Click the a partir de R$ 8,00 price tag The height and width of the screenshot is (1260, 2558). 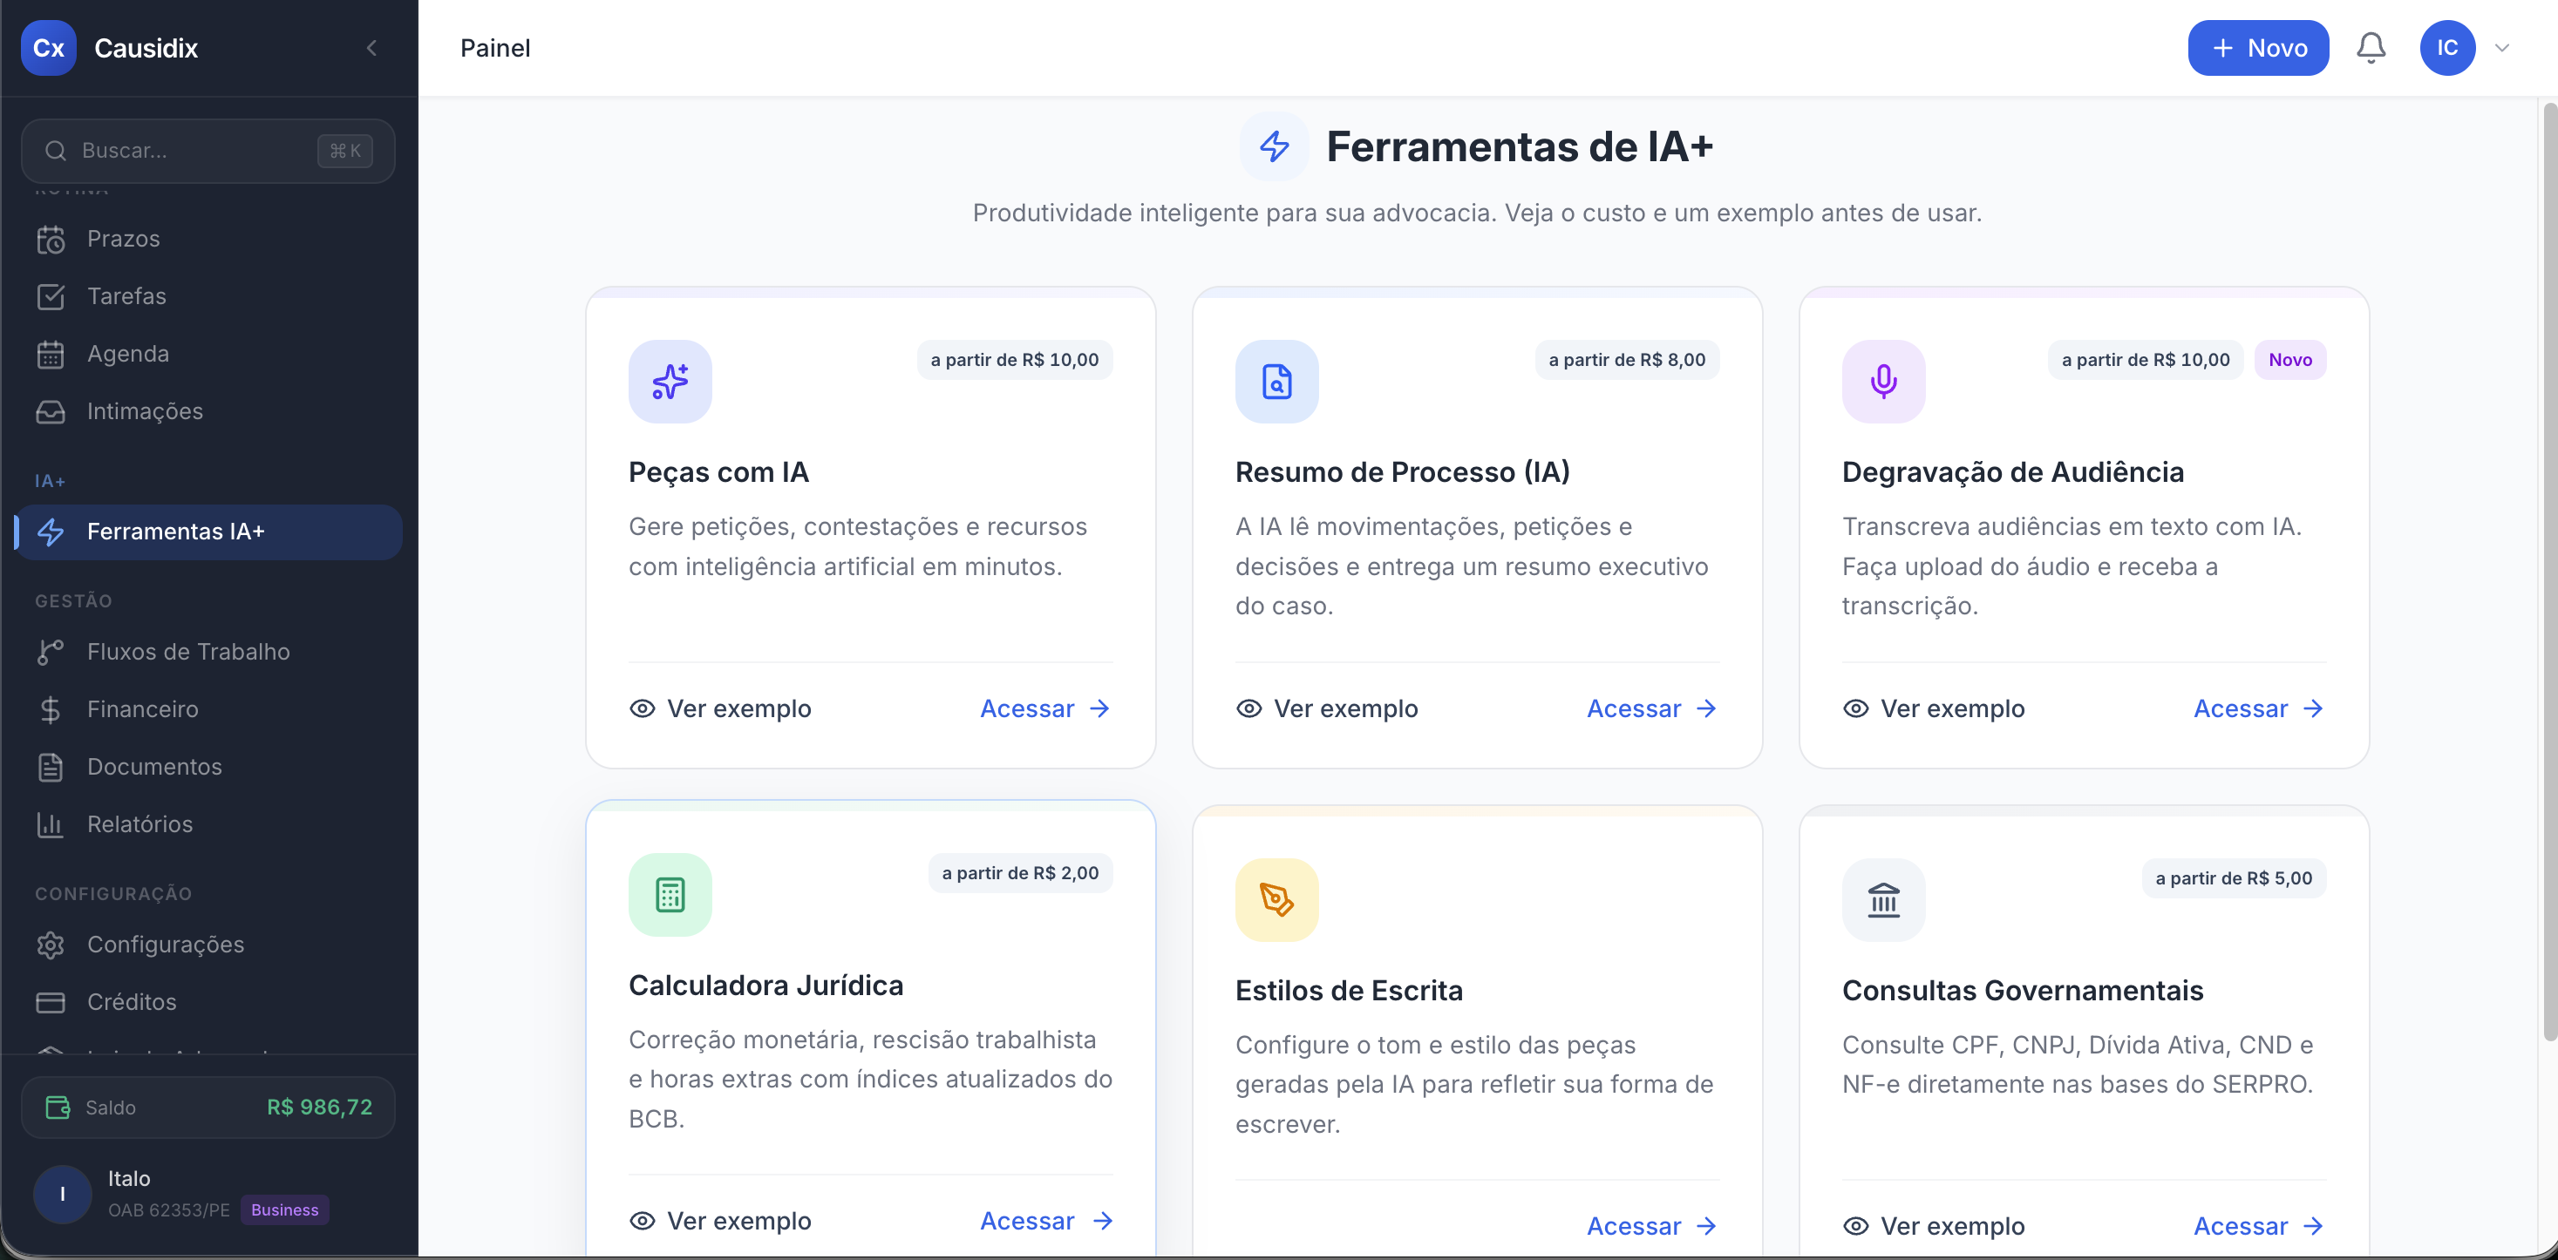[1627, 360]
